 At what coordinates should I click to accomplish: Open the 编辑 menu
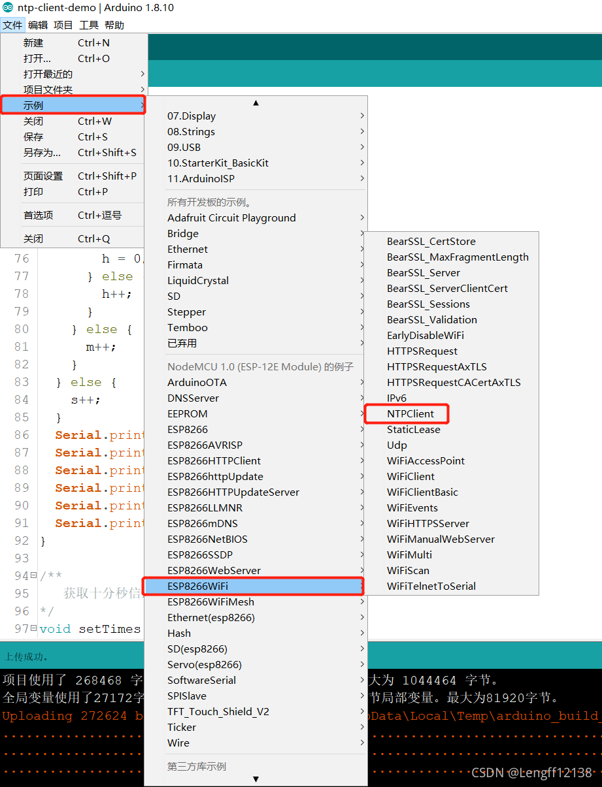pyautogui.click(x=38, y=25)
